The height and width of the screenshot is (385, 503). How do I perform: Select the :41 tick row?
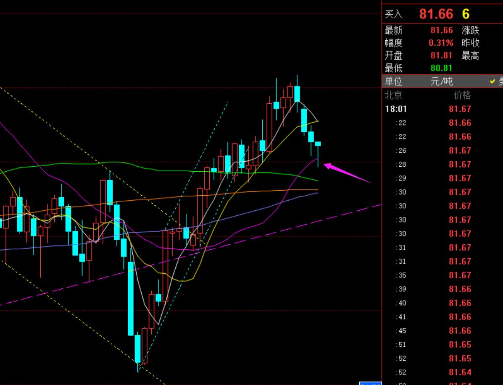coord(442,317)
